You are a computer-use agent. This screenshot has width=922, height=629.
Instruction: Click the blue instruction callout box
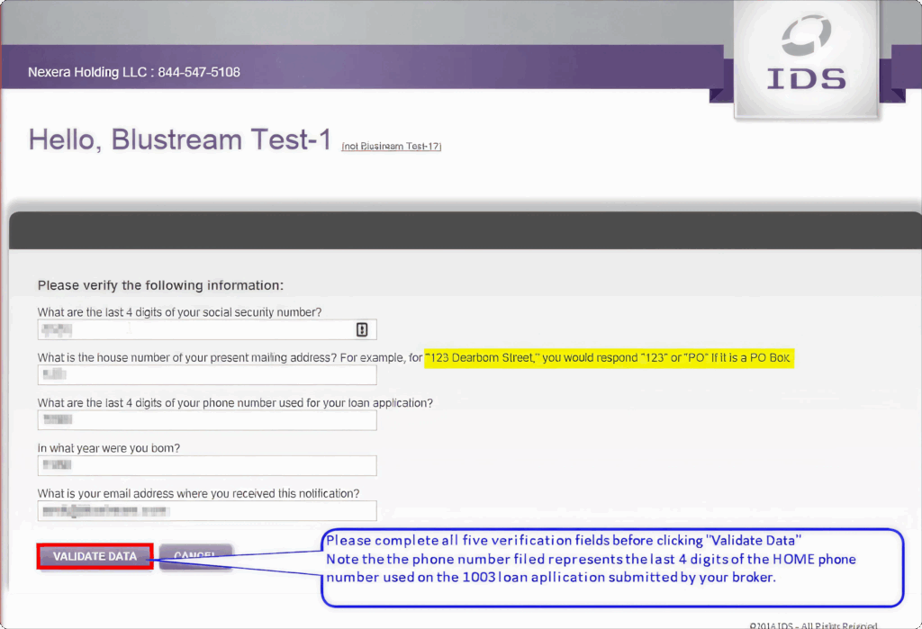point(612,568)
